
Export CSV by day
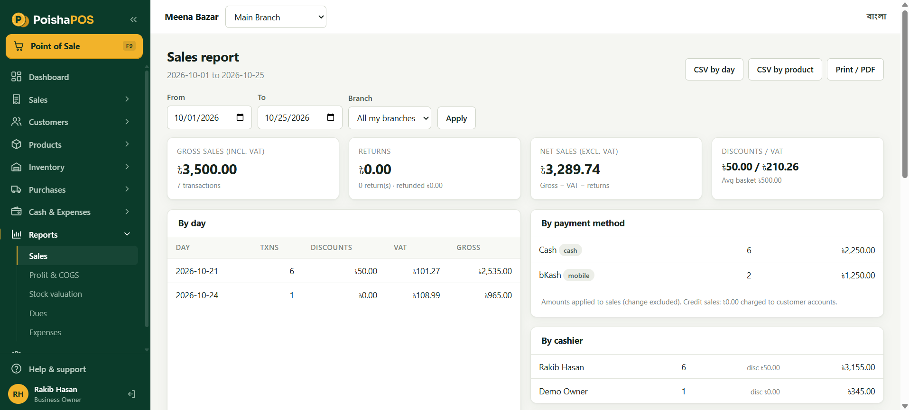pos(714,70)
